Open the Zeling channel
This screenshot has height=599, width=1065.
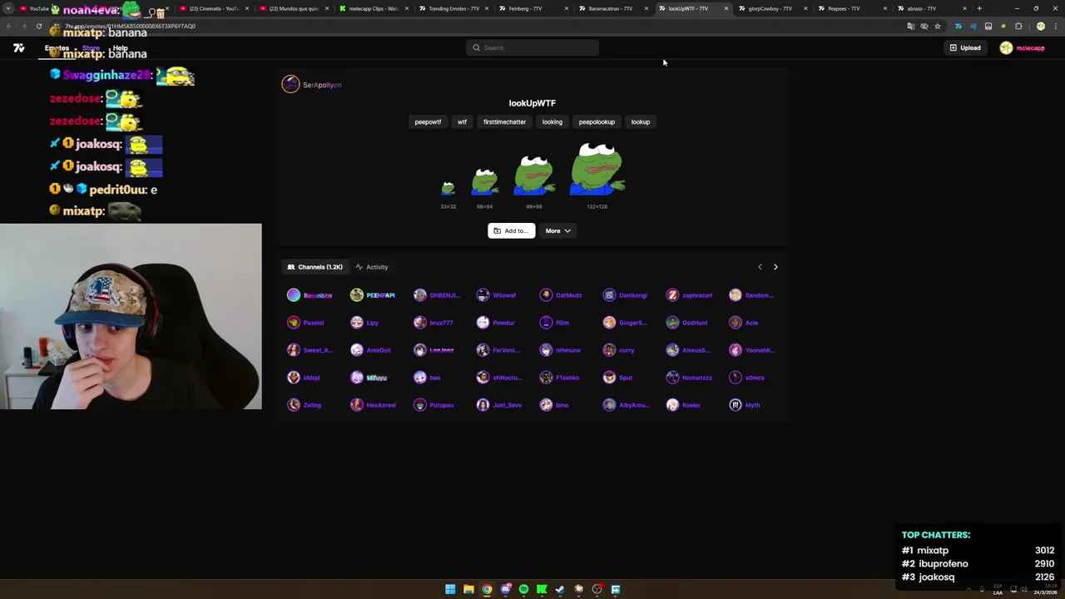click(x=304, y=405)
